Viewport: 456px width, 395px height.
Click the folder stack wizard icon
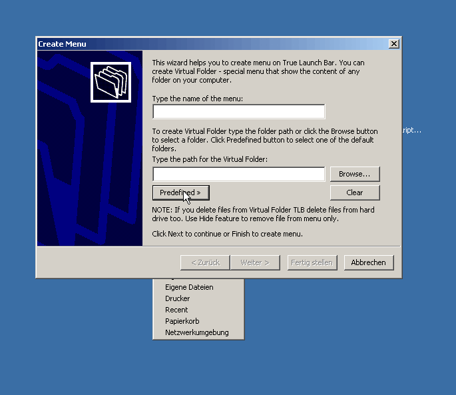[111, 82]
